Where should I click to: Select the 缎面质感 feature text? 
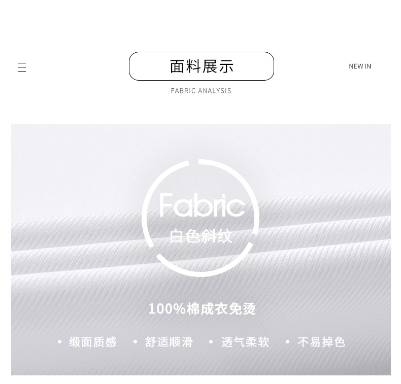click(93, 342)
